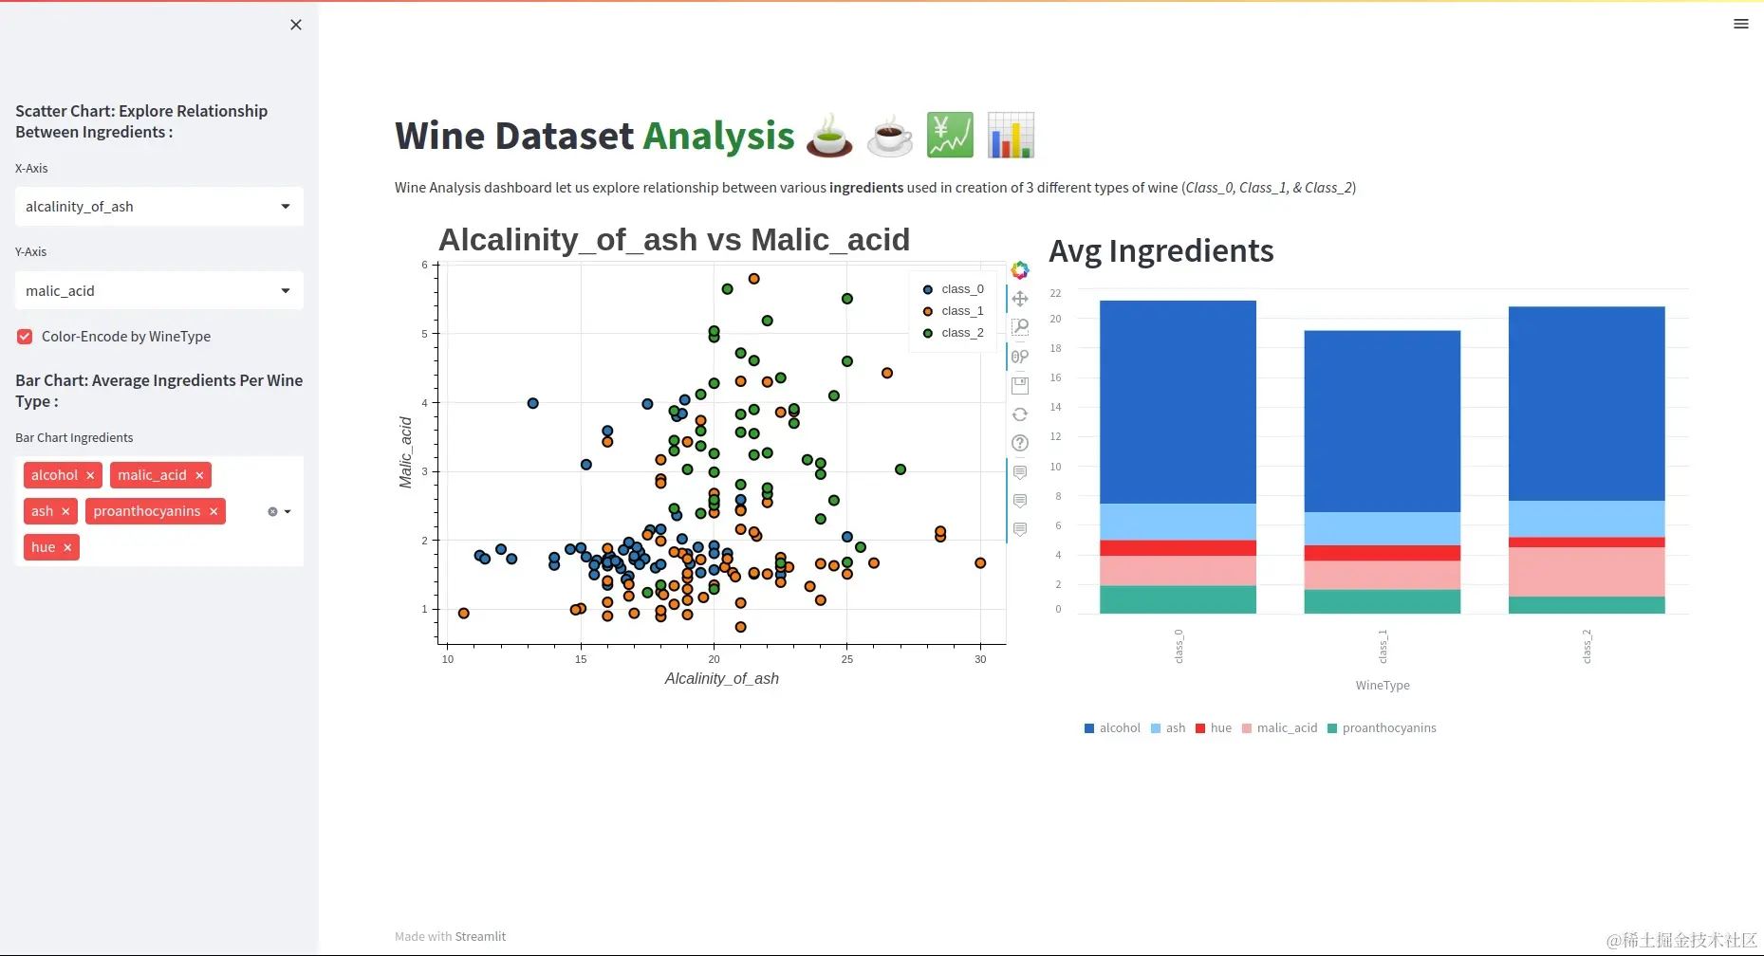Click the alcohol legend color swatch
This screenshot has width=1764, height=956.
click(1089, 728)
